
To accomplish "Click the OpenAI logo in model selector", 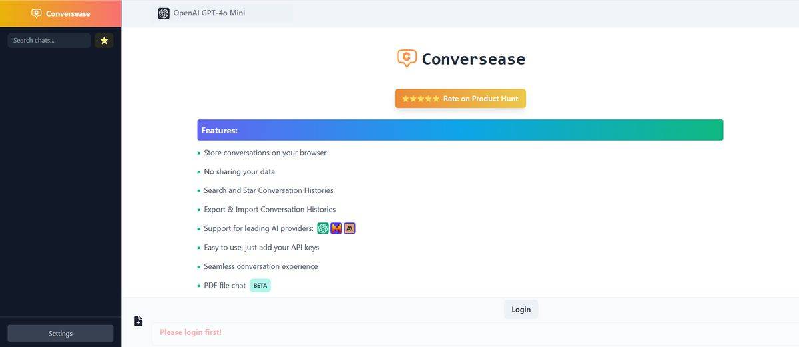I will pos(164,13).
